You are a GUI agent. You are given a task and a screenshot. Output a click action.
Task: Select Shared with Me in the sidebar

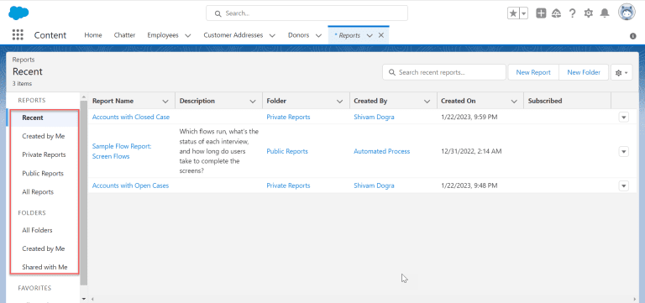pos(44,267)
